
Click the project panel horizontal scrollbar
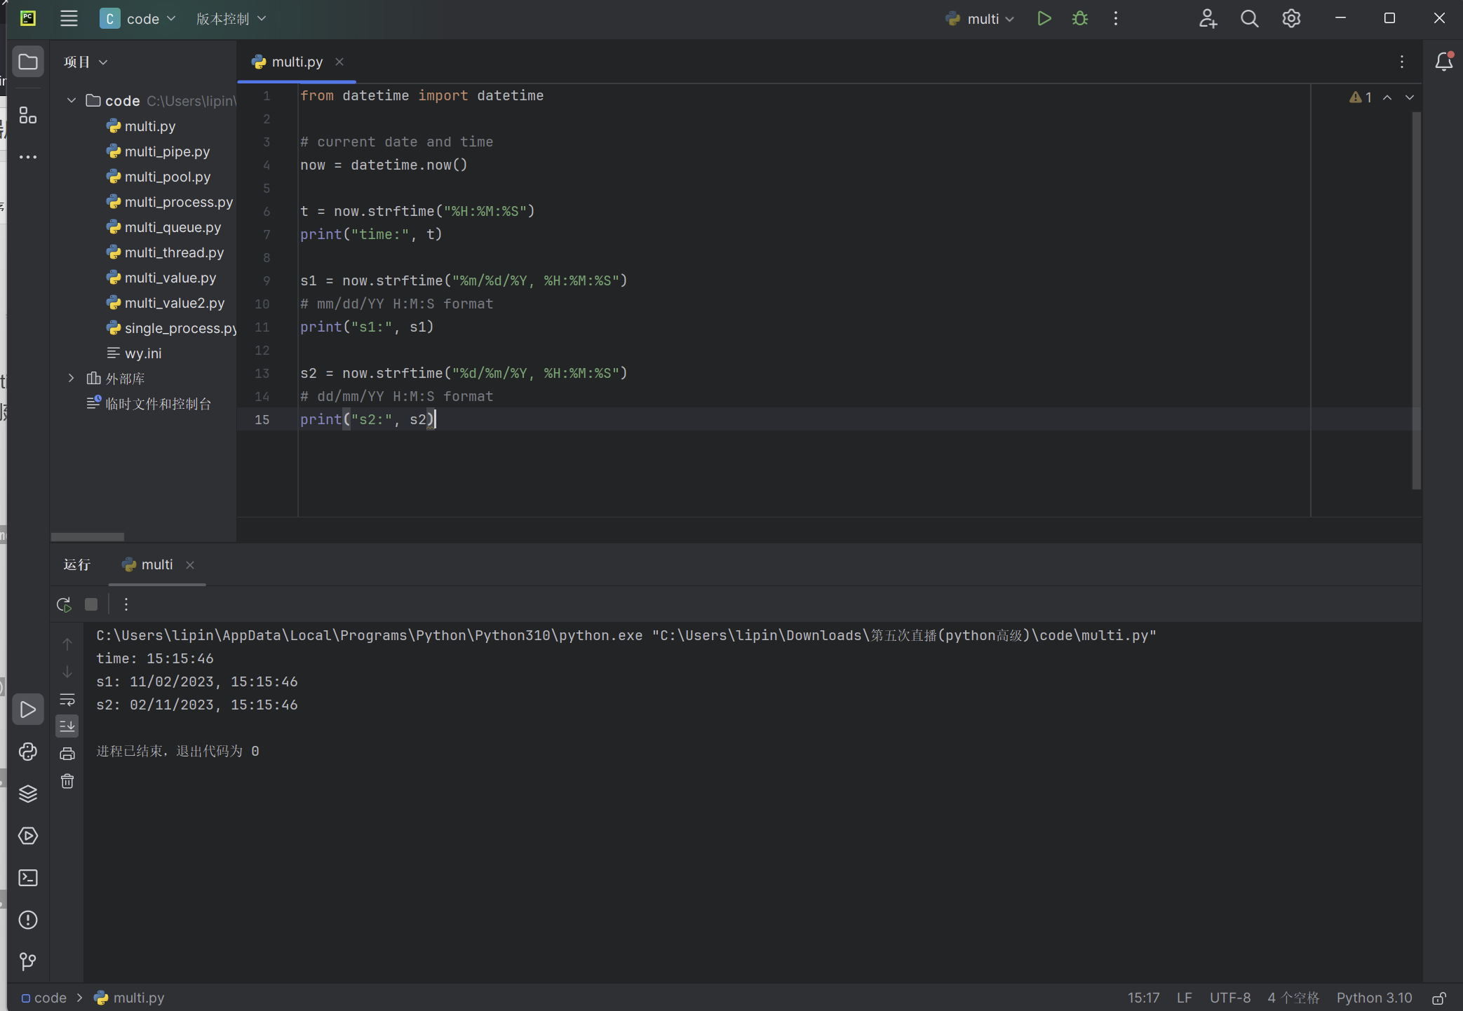88,536
